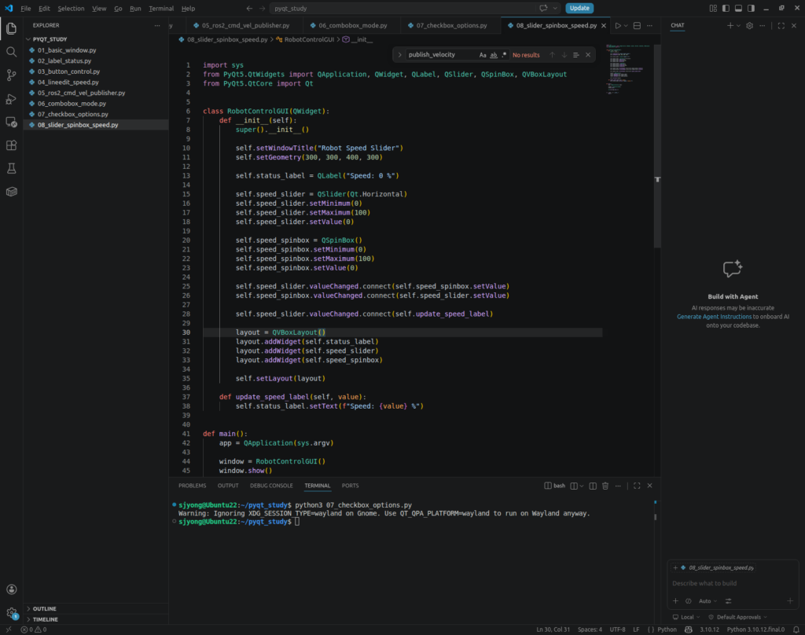
Task: Start a new chat with the plus icon
Action: pos(730,26)
